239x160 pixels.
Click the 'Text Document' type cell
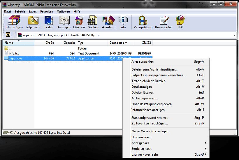[89, 54]
